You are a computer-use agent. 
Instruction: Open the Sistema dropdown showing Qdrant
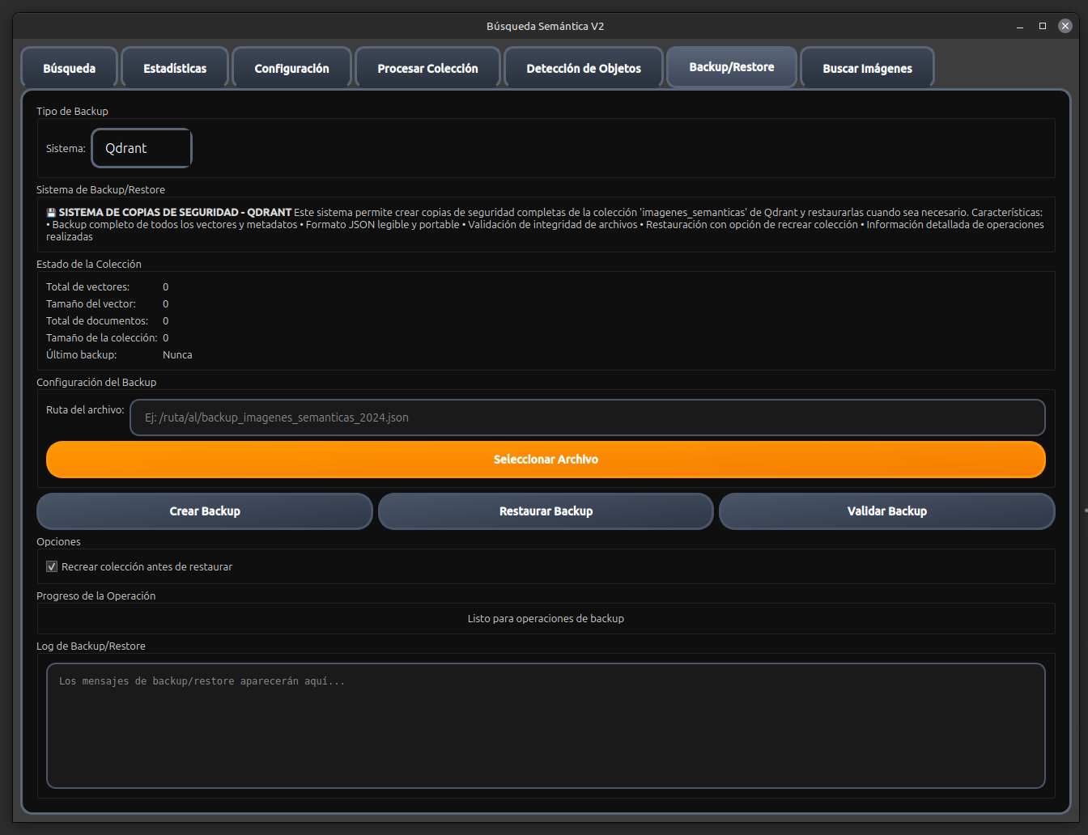[142, 148]
